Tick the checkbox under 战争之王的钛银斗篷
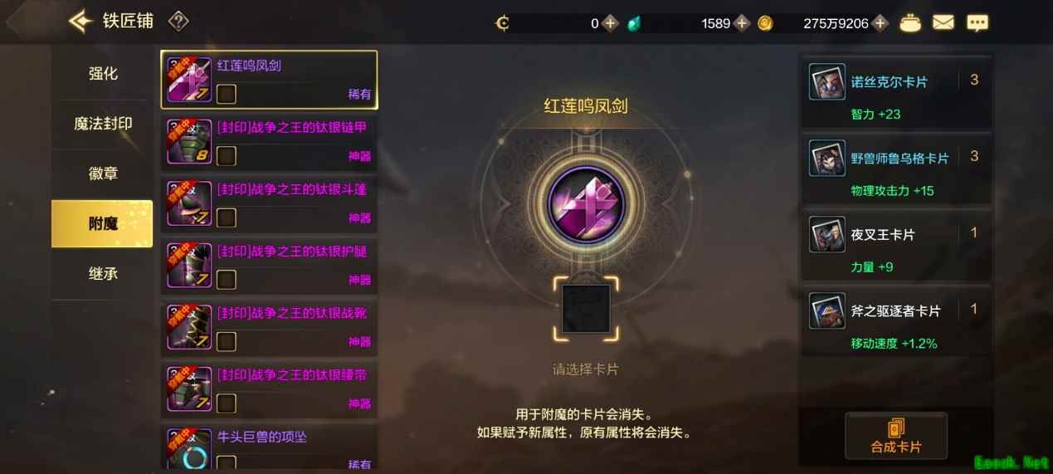 pyautogui.click(x=227, y=217)
